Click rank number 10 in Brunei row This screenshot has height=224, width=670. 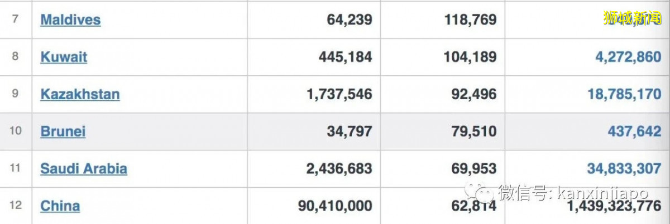pos(16,132)
